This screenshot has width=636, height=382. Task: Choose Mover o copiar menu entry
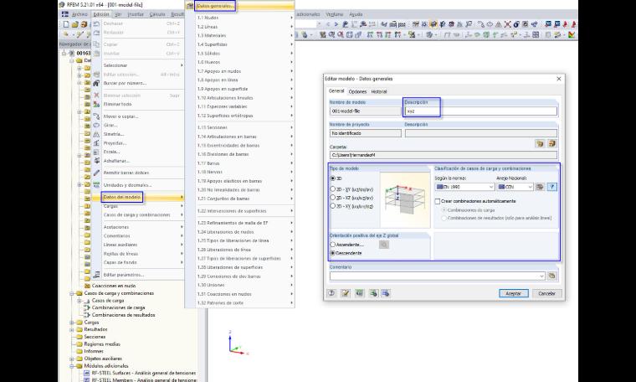(x=121, y=116)
